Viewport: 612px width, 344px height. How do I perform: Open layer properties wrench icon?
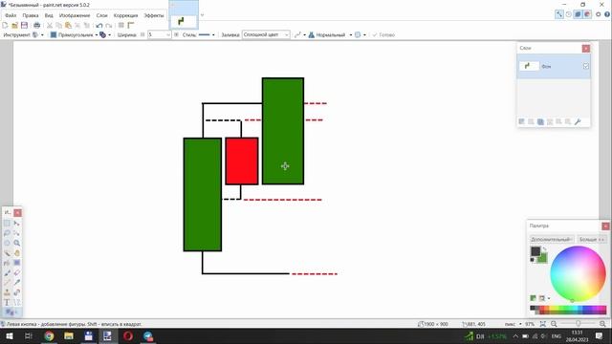(578, 121)
